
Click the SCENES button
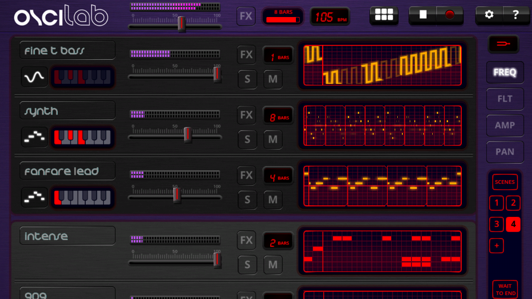click(x=505, y=182)
